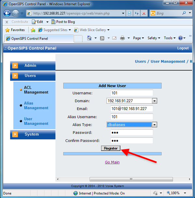Click the Help question mark icon
The width and height of the screenshot is (195, 198).
pyautogui.click(x=180, y=38)
